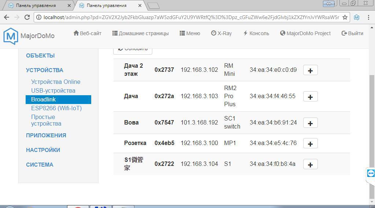Open the Меню navigation item
The image size is (375, 208).
(190, 33)
